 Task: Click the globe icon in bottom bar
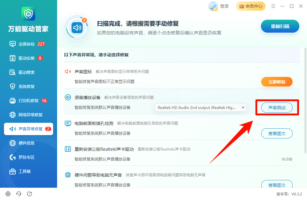[8, 194]
